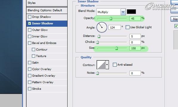Click the Noise slider handle
178x107 pixels.
[x=98, y=73]
